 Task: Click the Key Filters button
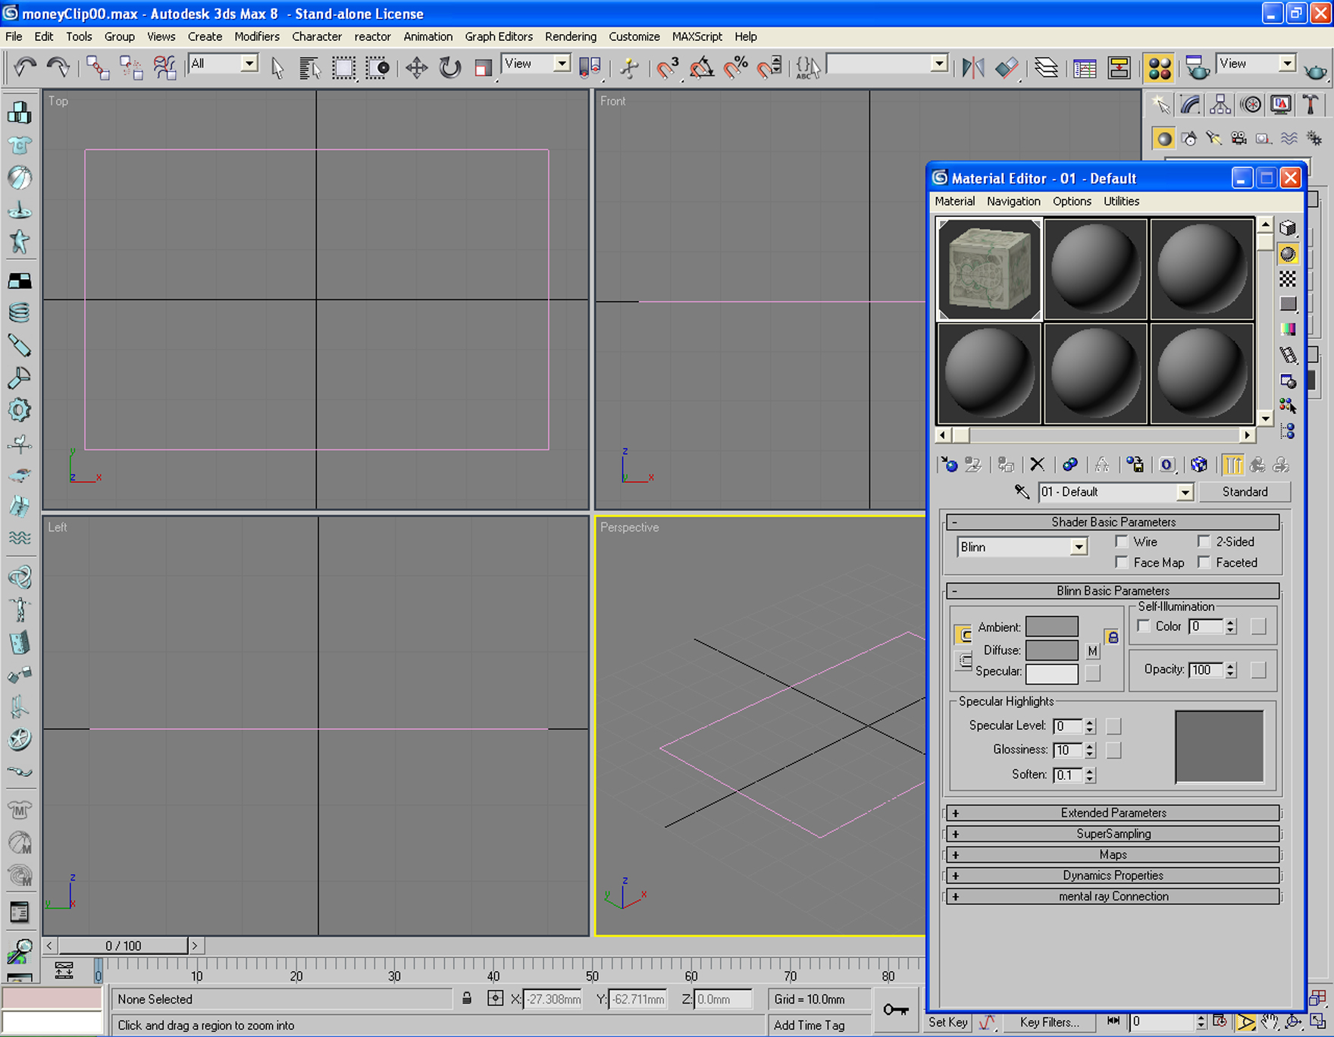(1049, 1022)
